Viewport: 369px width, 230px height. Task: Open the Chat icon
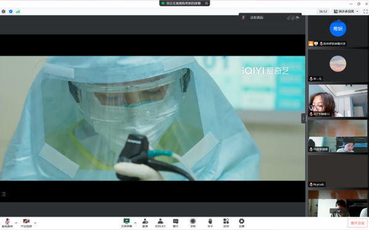[x=176, y=223]
